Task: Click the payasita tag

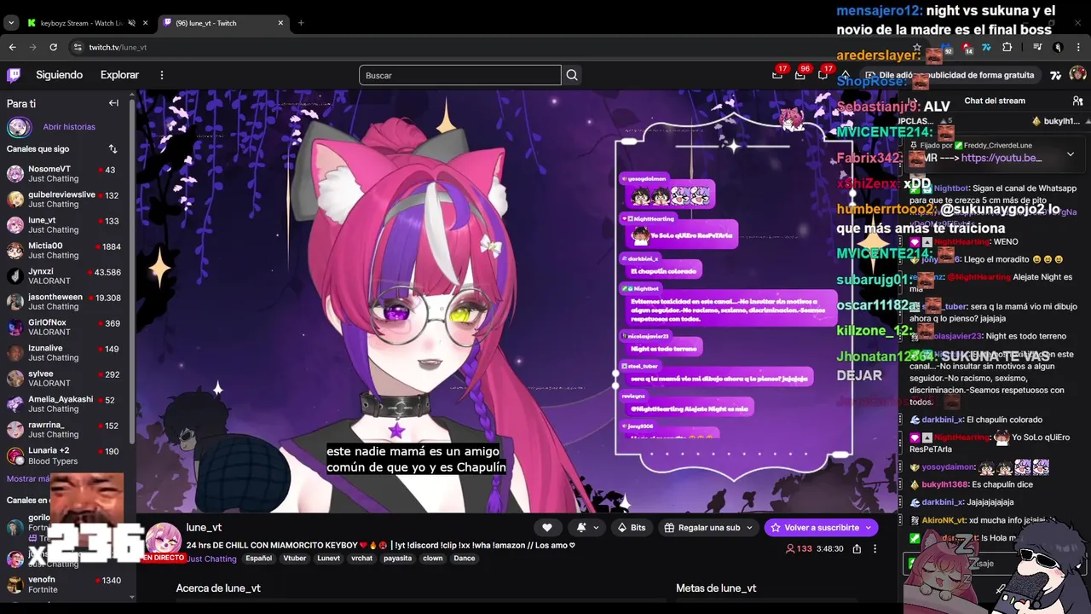Action: pyautogui.click(x=397, y=559)
